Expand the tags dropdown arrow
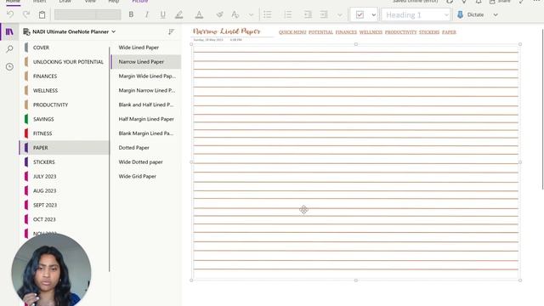Viewport: 544px width, 306px height. [x=374, y=15]
